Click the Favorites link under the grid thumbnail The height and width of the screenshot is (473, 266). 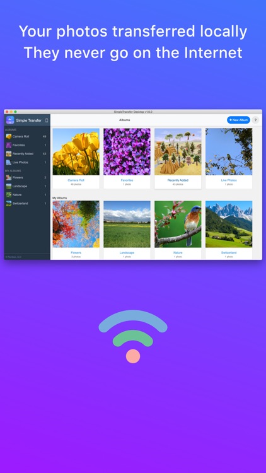(x=127, y=180)
